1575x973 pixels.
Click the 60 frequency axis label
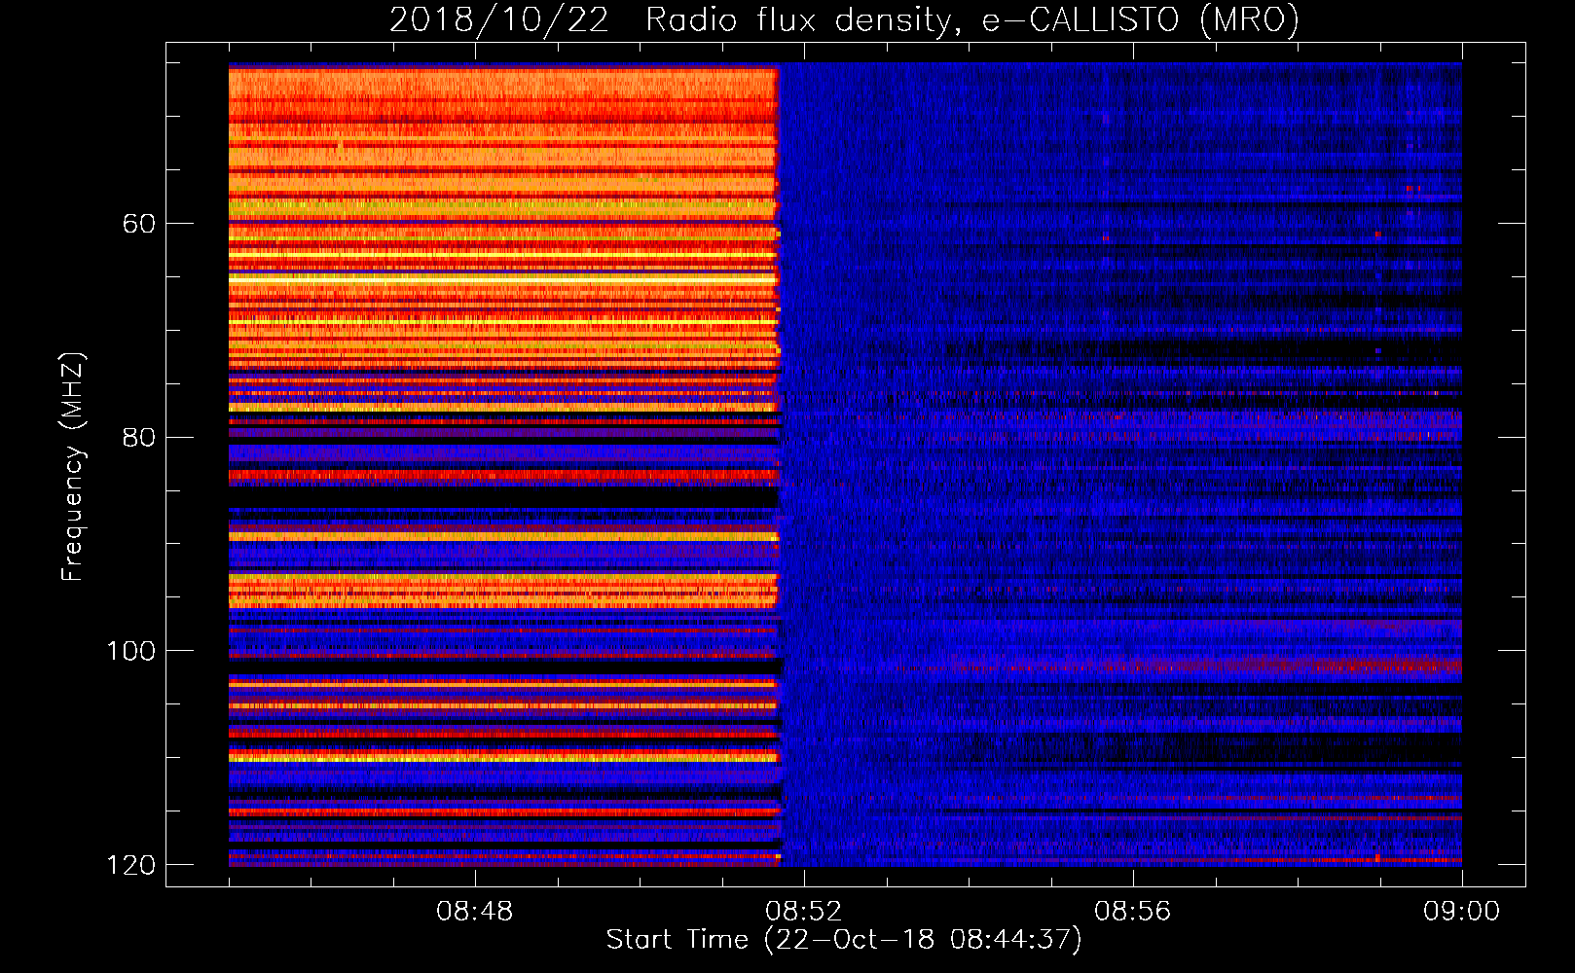tap(139, 224)
